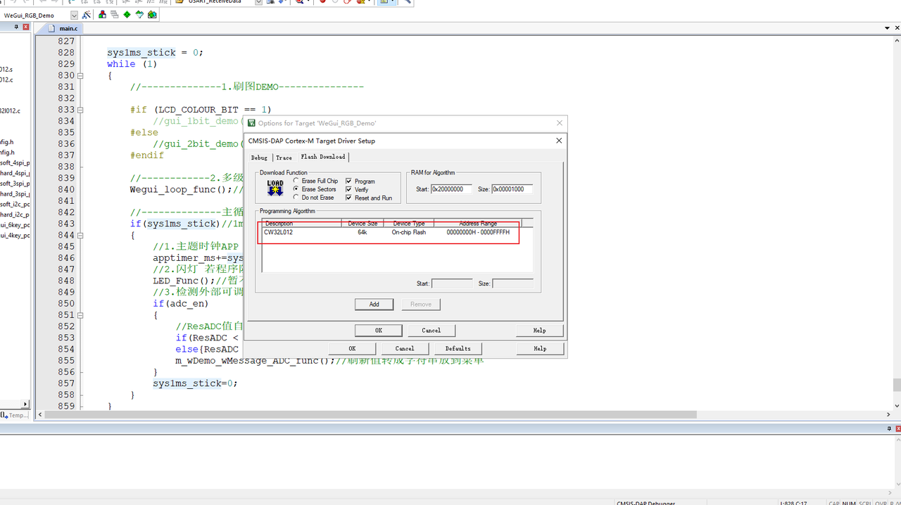Select the Erase Full Chip radio option
The image size is (901, 505).
[296, 181]
